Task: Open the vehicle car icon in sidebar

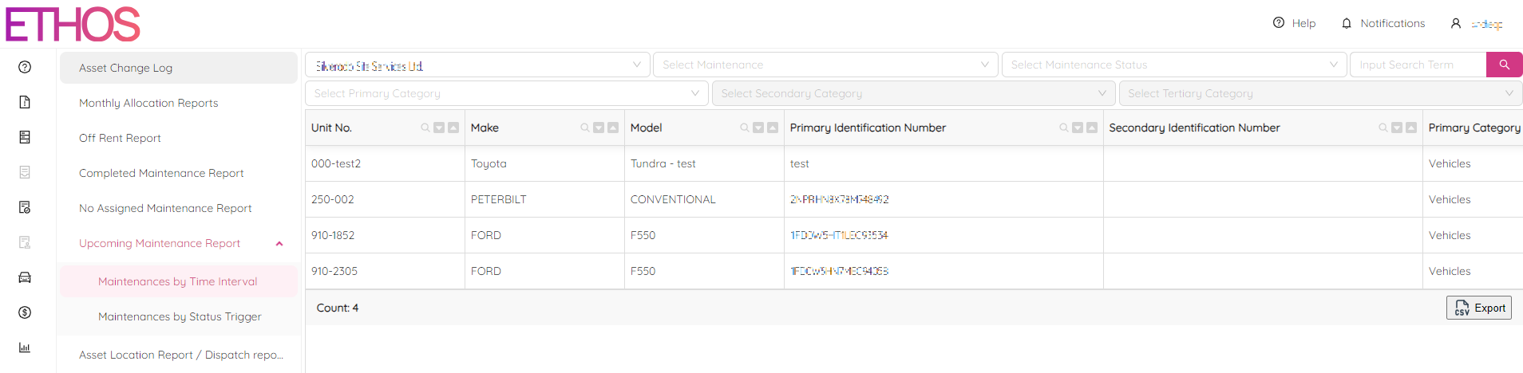Action: tap(25, 277)
